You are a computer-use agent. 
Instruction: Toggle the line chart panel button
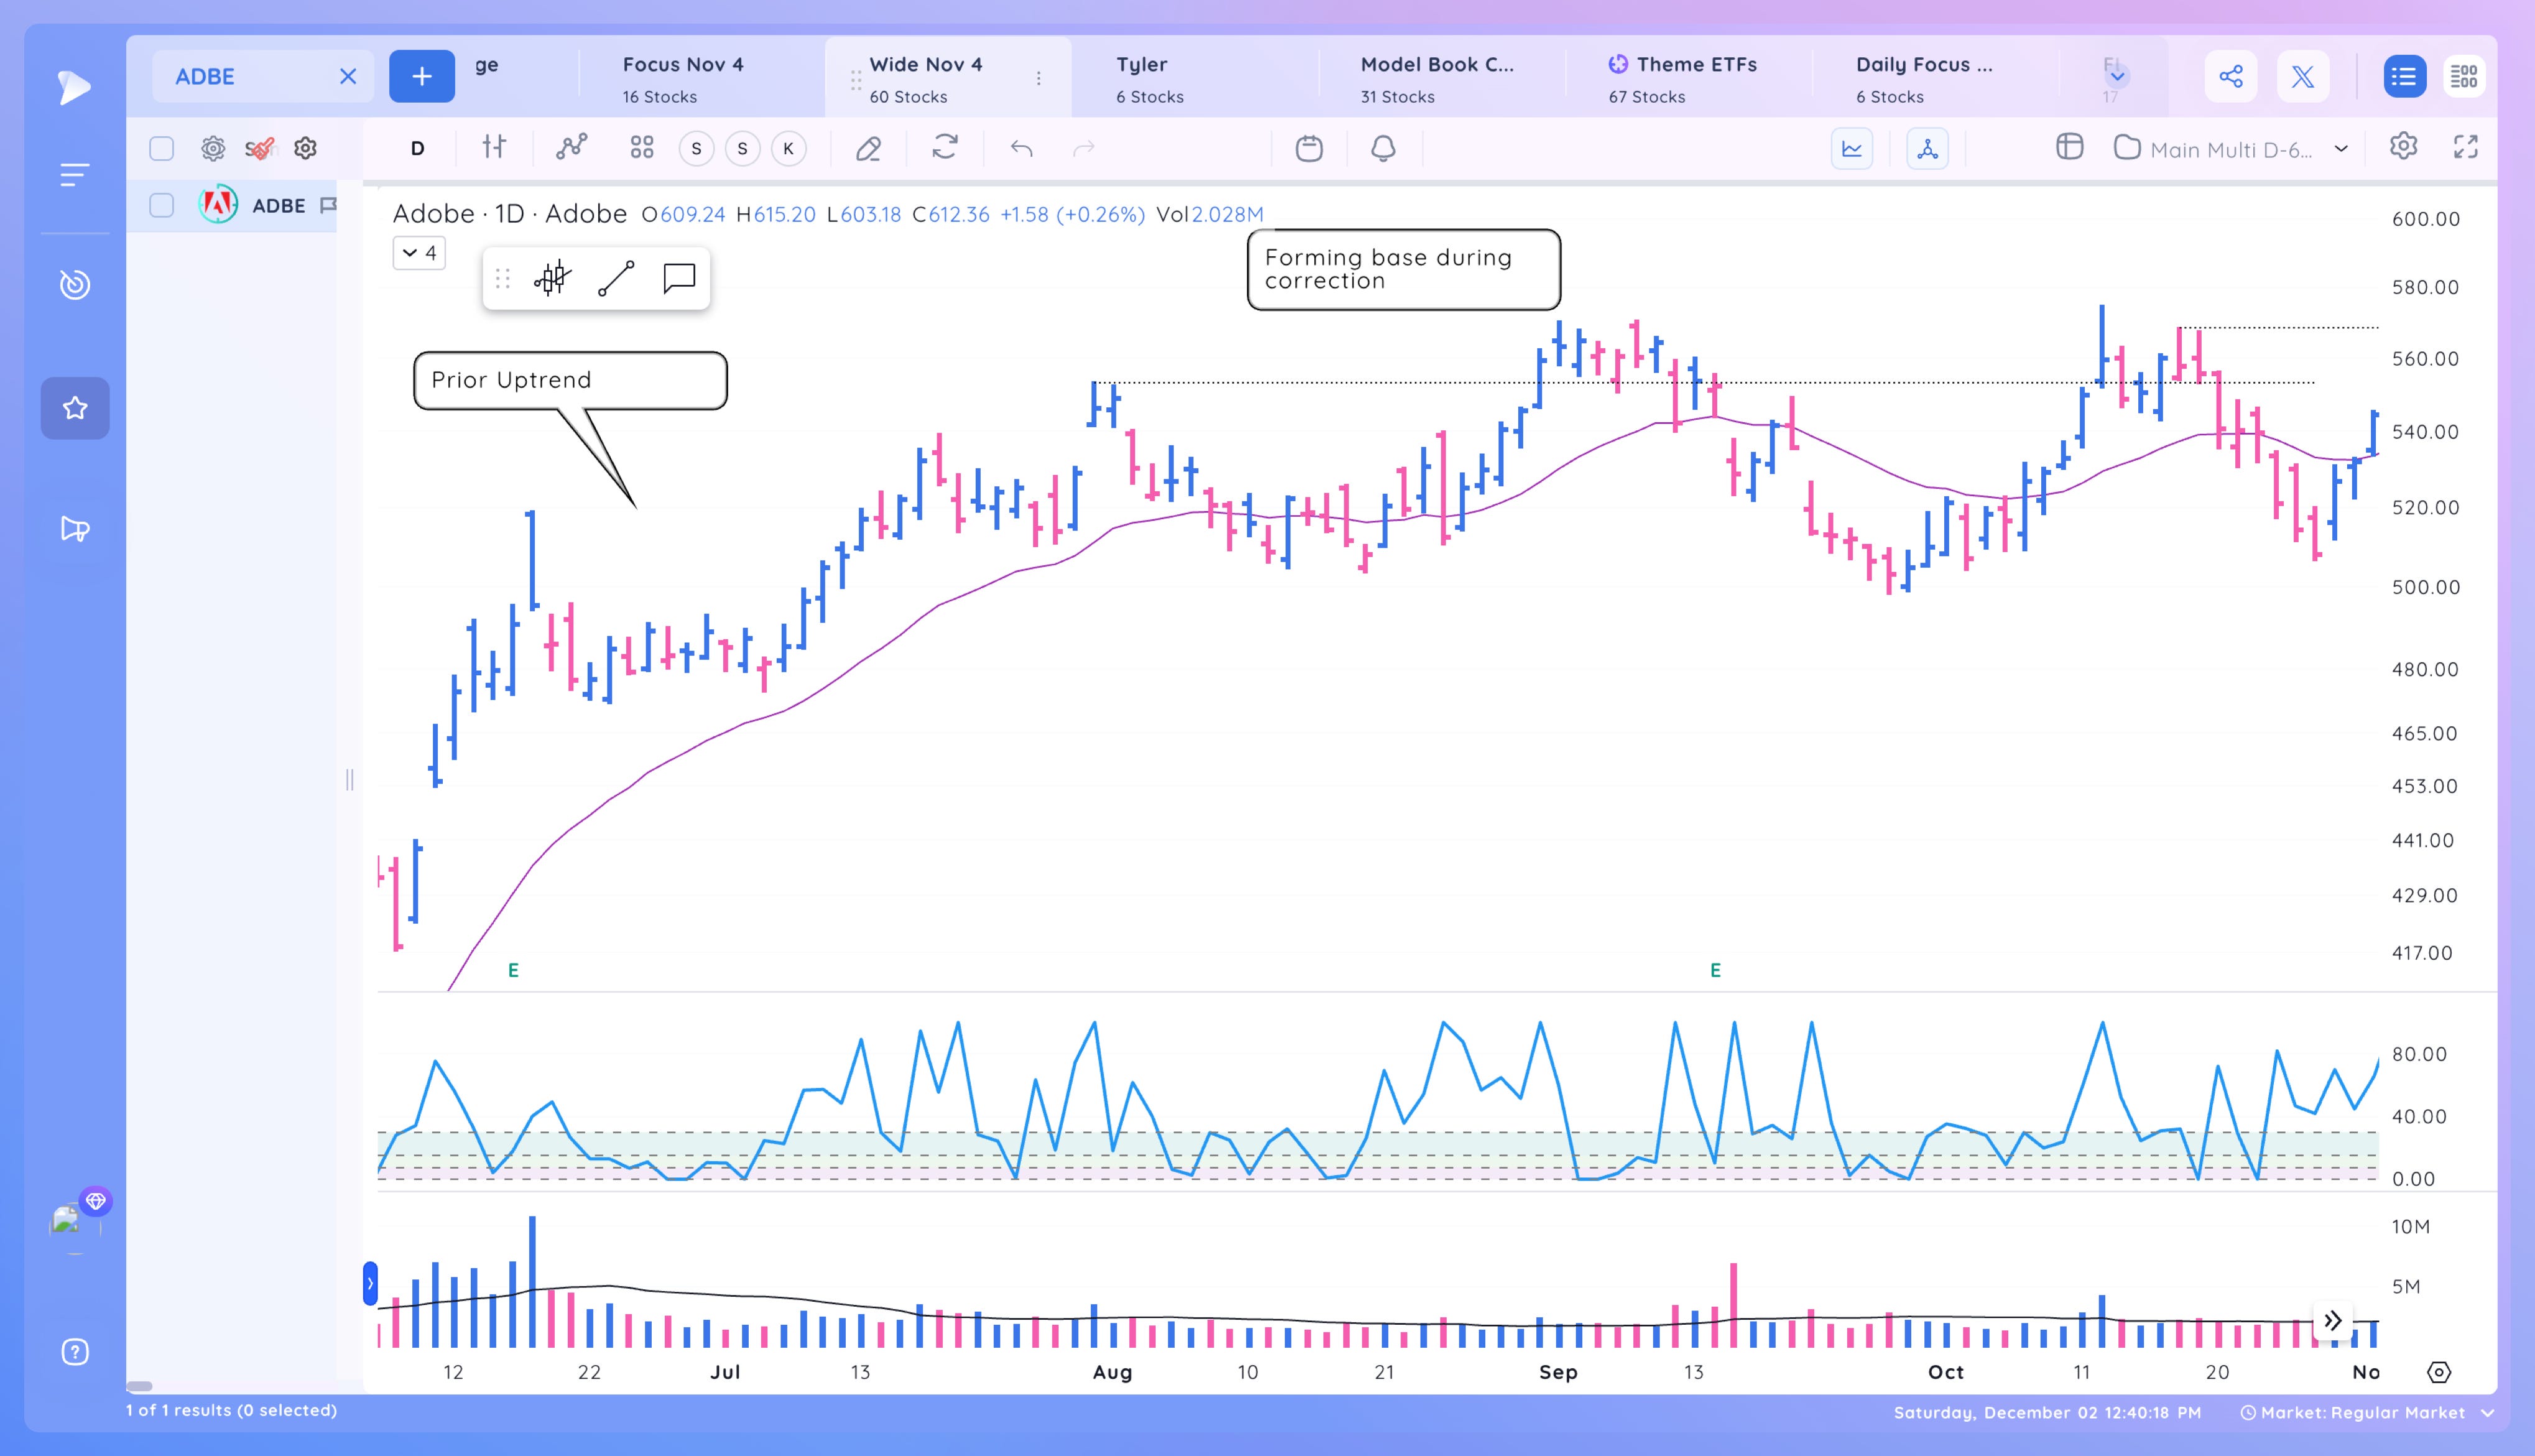[x=1851, y=149]
